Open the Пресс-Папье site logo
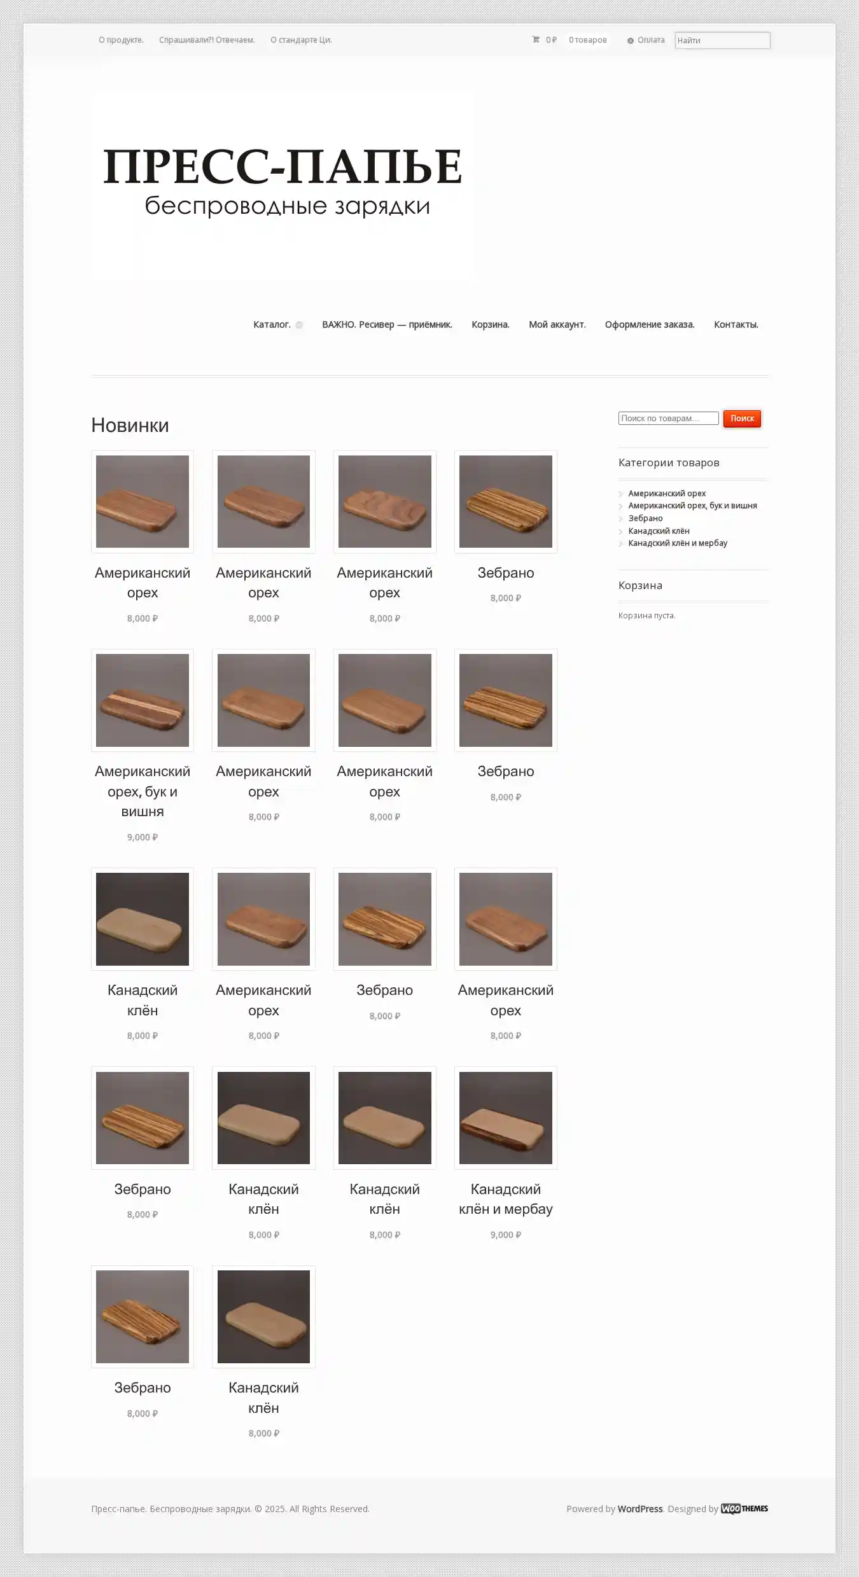 click(x=282, y=185)
